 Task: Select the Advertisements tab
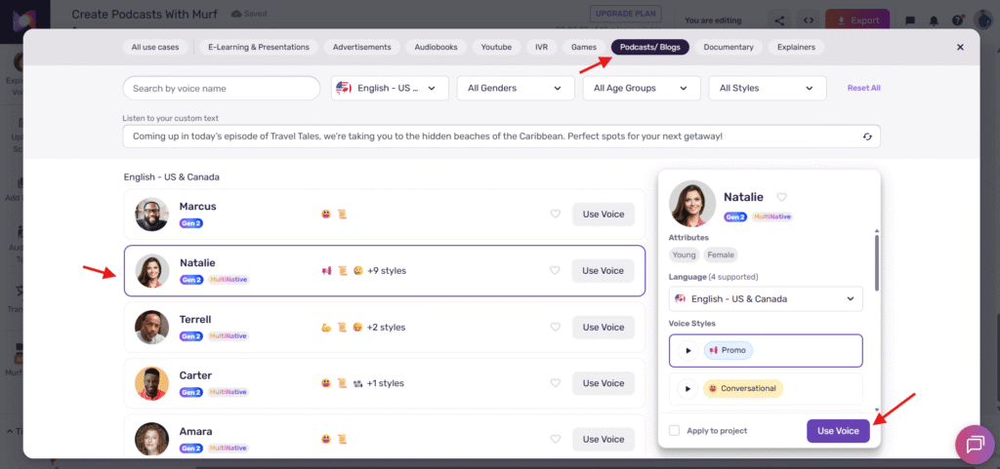pos(361,47)
